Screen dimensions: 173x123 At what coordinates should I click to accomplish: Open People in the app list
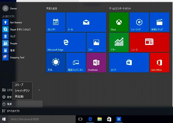(x=22, y=43)
